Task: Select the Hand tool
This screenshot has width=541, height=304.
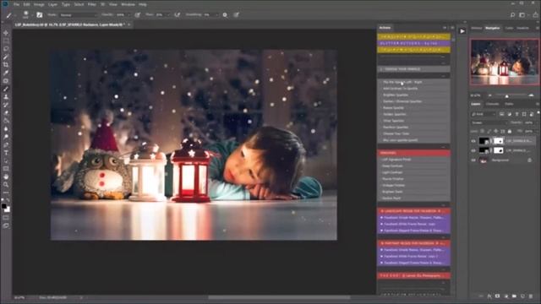Action: [6, 176]
